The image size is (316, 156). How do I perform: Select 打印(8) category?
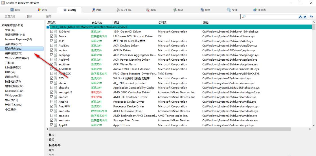tap(10, 63)
